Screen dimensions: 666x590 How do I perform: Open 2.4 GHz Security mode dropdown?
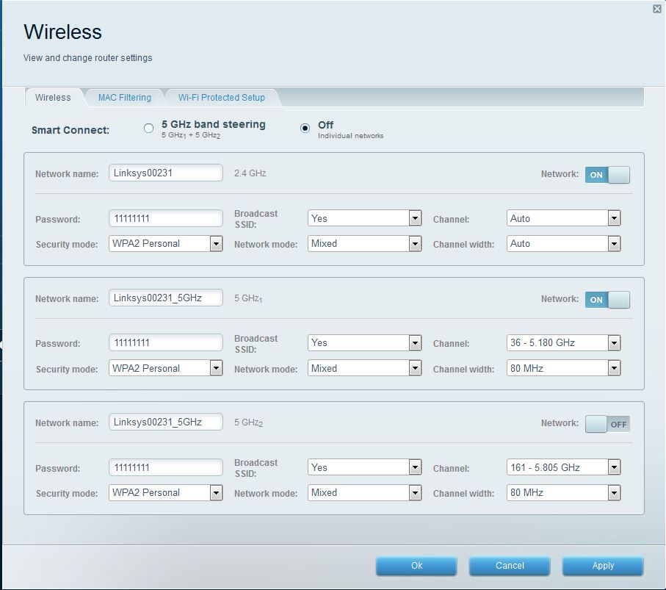166,243
